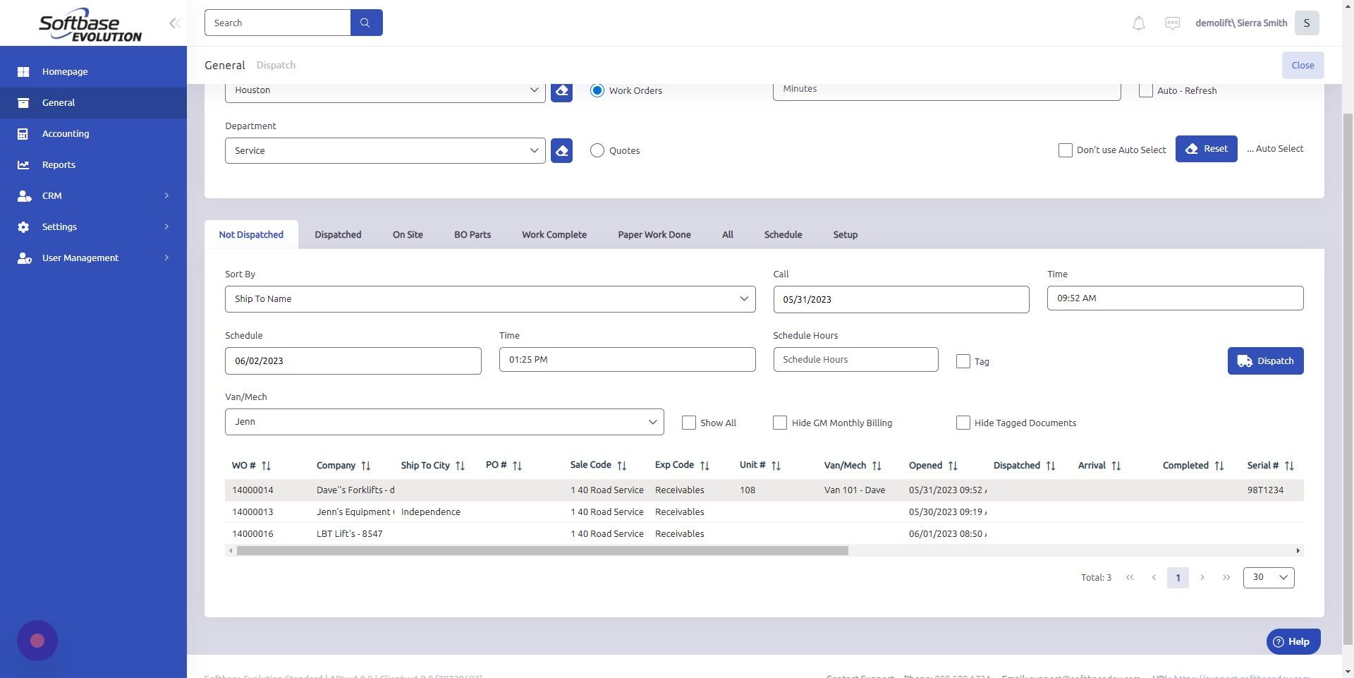The height and width of the screenshot is (678, 1354).
Task: Open the page size dropdown showing 30
Action: point(1267,577)
